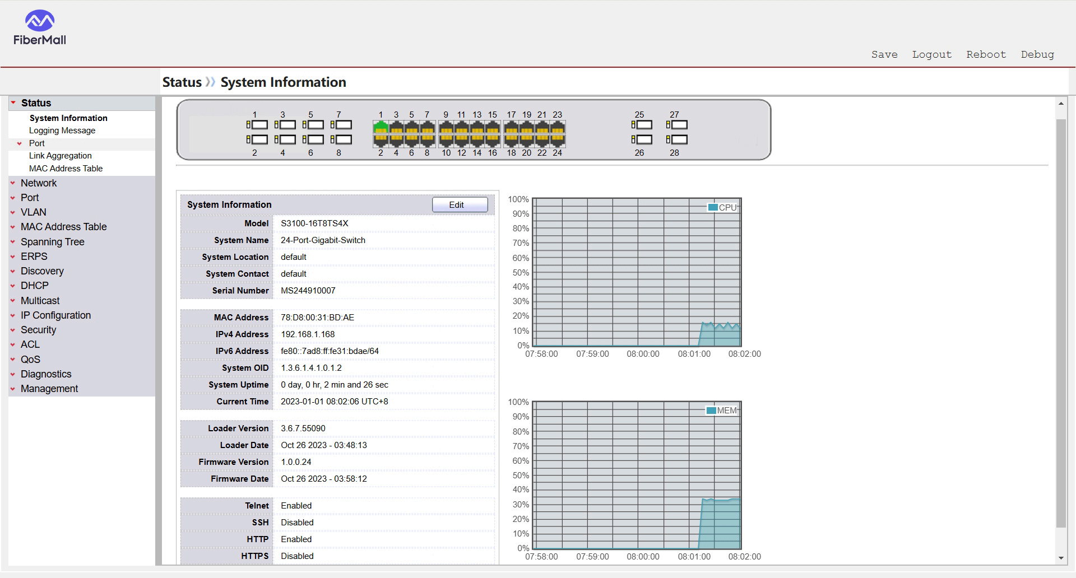Click the Save link in header
The width and height of the screenshot is (1076, 578).
pyautogui.click(x=884, y=54)
